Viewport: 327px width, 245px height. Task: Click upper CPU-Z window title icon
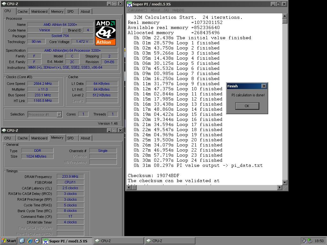(x=4, y=4)
